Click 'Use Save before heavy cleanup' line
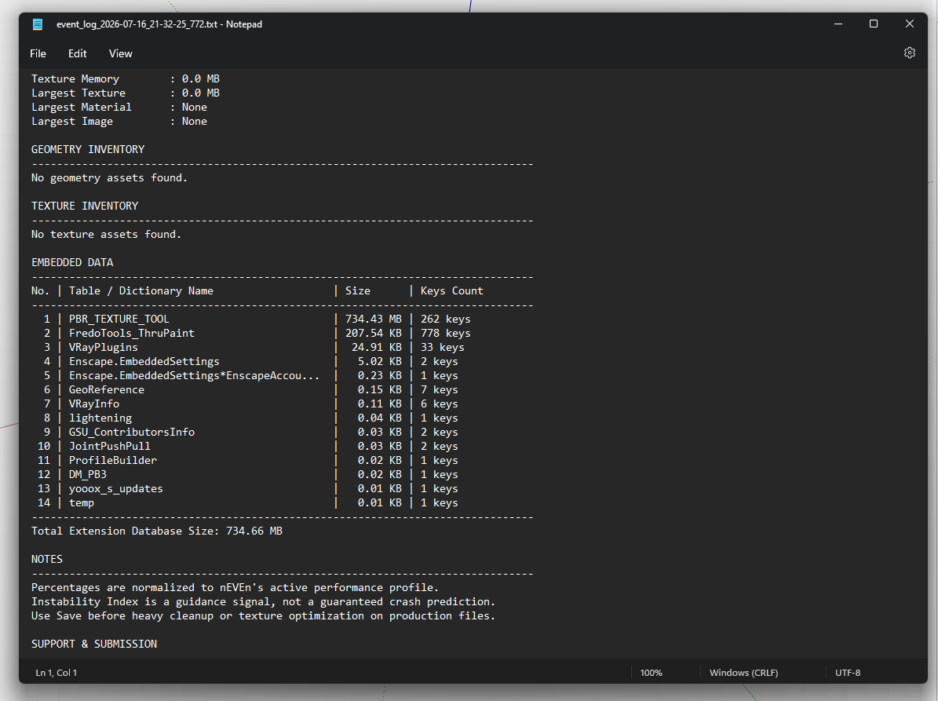The height and width of the screenshot is (701, 938). (263, 616)
